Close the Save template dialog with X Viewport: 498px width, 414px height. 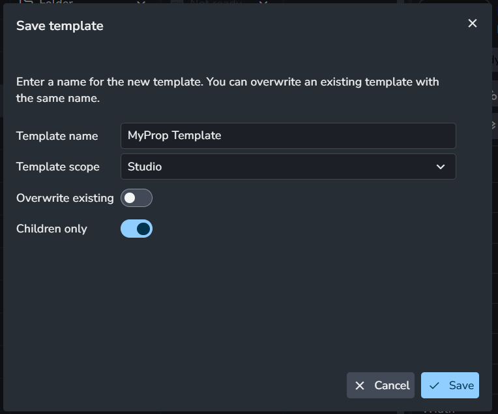473,24
